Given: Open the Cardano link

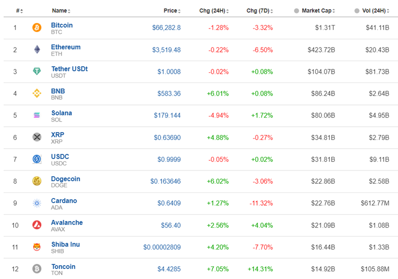Looking at the screenshot, I should click(x=64, y=201).
